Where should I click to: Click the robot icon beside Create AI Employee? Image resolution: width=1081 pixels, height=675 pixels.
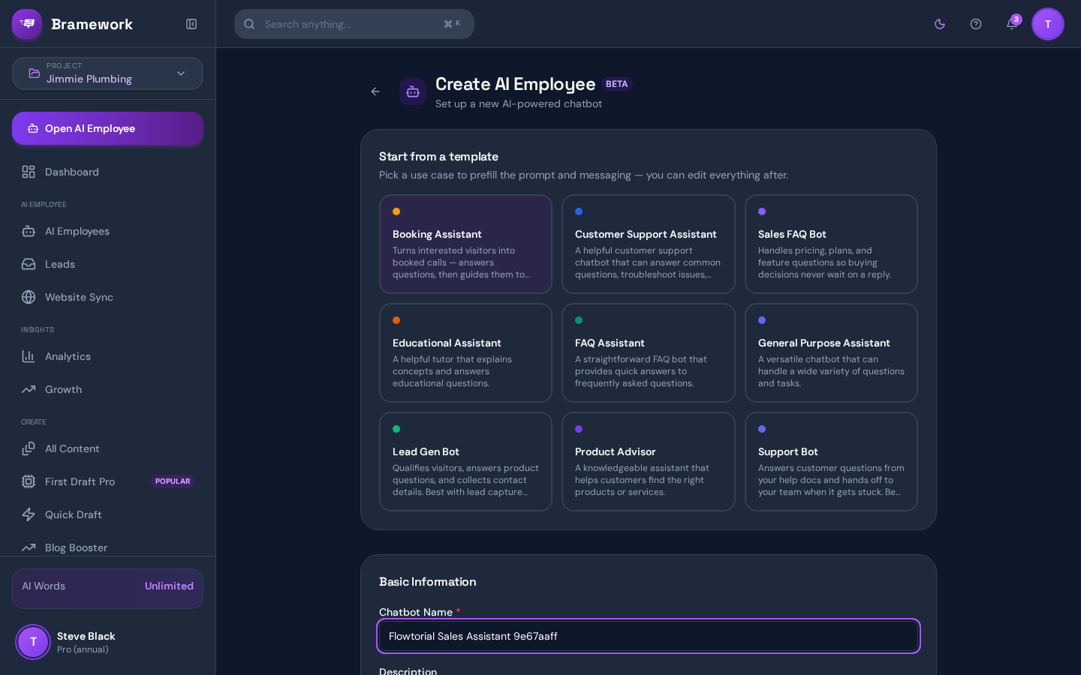[413, 91]
